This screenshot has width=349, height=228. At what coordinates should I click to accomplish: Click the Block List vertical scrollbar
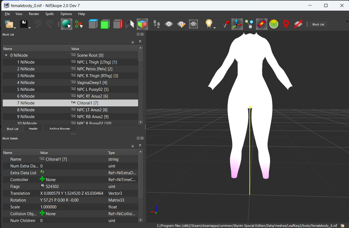click(141, 85)
